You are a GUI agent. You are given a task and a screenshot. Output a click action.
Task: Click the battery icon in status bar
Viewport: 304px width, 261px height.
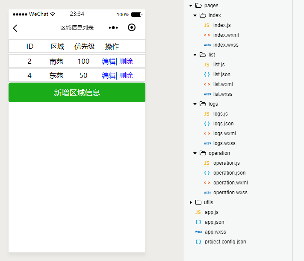point(137,15)
